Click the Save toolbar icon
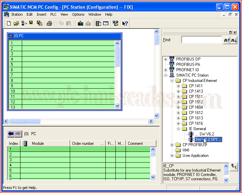Screen dimensions: 242x193 [x=31, y=23]
